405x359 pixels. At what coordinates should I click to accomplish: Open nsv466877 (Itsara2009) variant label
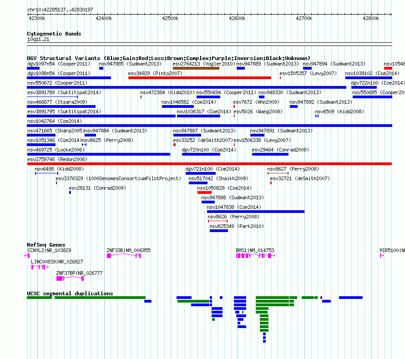point(57,102)
